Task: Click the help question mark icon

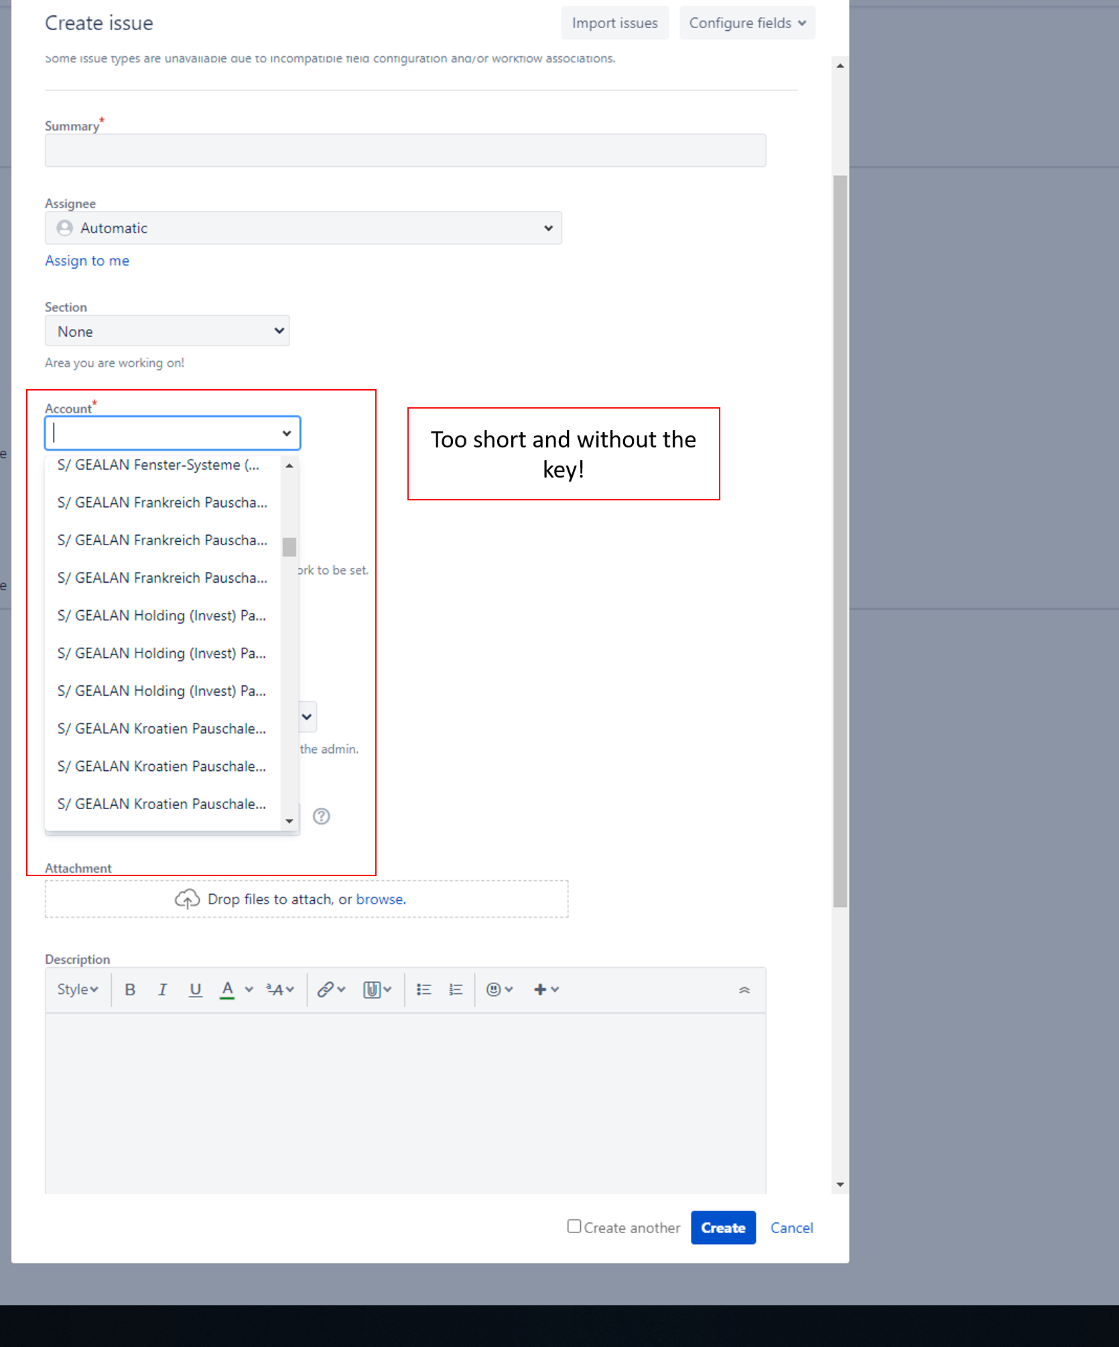Action: 322,816
